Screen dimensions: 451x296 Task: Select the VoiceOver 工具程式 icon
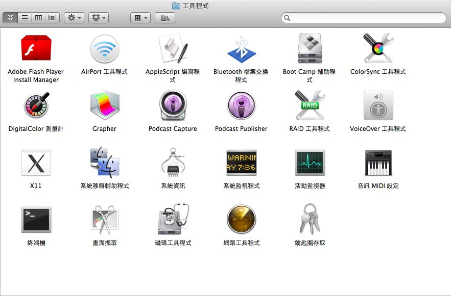pos(378,105)
